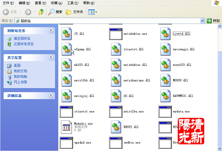Select the cmdbcs.exe program icon
Screen dimensions: 222x151
[x=116, y=143]
